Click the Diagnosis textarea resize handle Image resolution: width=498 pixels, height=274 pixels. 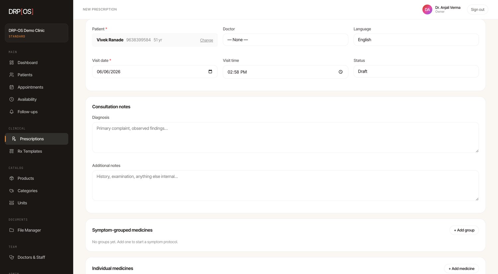(477, 151)
